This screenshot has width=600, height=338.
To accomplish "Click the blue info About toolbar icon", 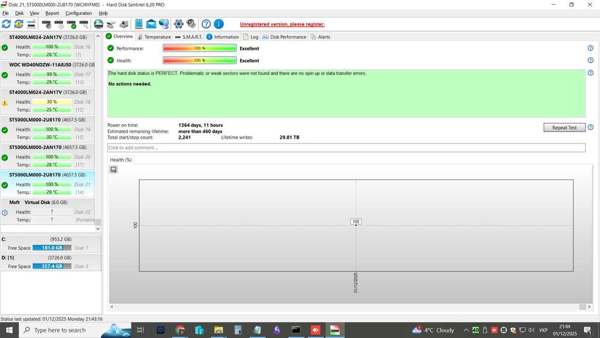I will coord(218,24).
